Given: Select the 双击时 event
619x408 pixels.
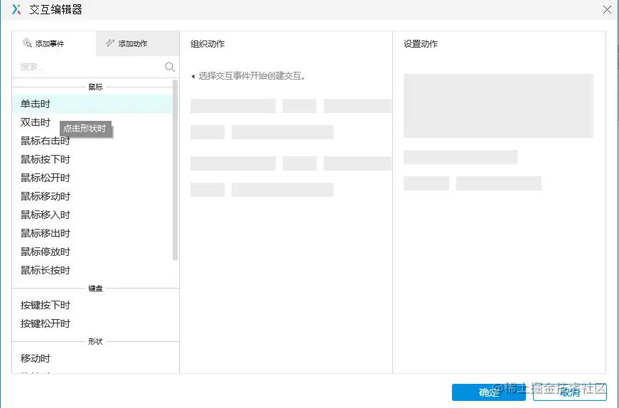Looking at the screenshot, I should pos(92,122).
